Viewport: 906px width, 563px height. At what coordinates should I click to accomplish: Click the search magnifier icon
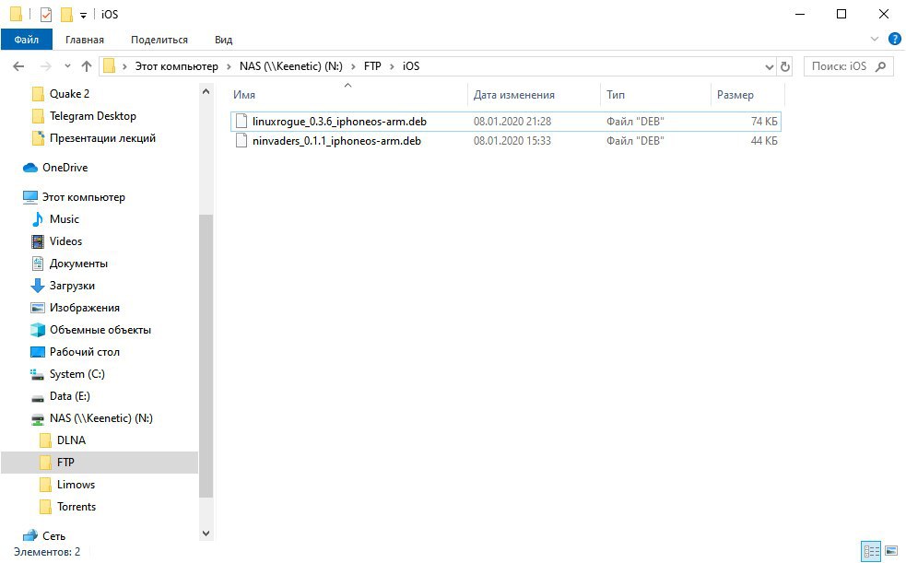[x=880, y=66]
